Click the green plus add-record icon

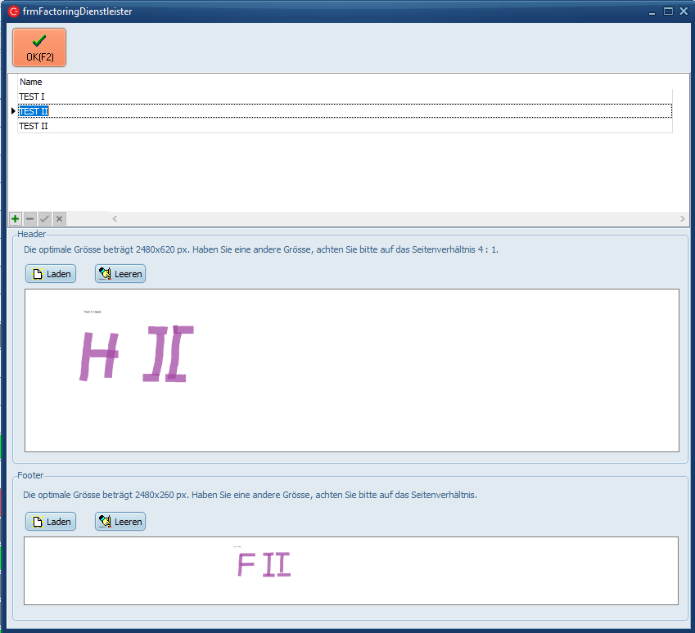[x=16, y=219]
